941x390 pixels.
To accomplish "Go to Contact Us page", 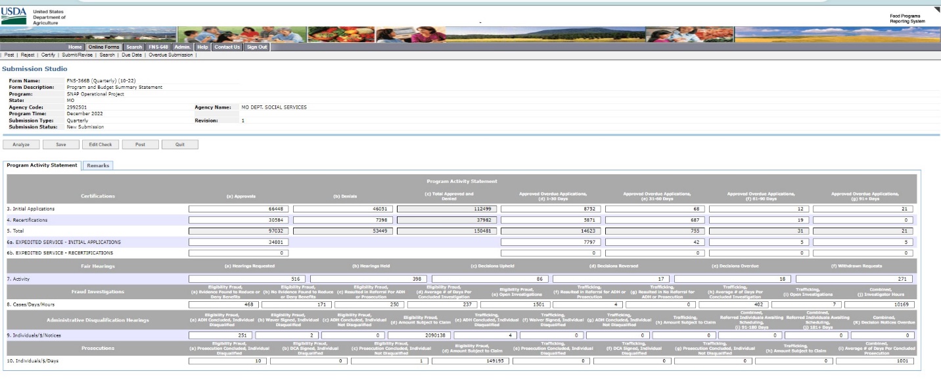I will (227, 47).
